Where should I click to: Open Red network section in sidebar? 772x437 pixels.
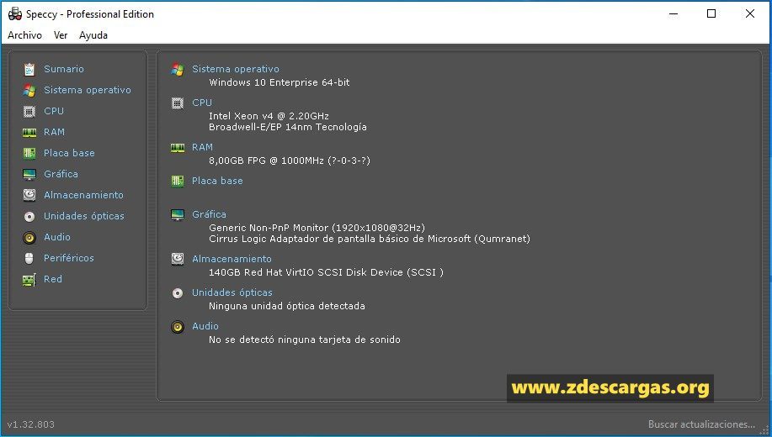point(53,279)
